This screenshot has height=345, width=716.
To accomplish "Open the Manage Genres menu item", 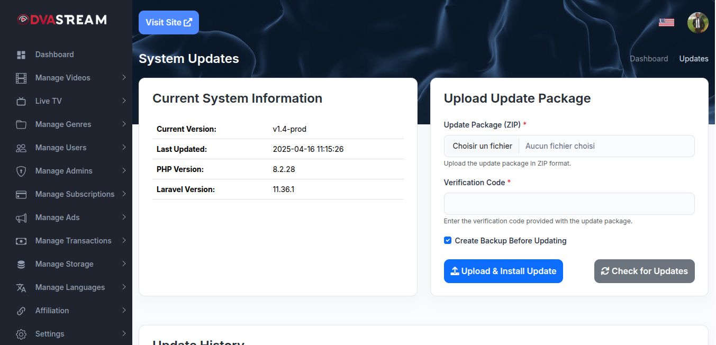I will pos(64,124).
